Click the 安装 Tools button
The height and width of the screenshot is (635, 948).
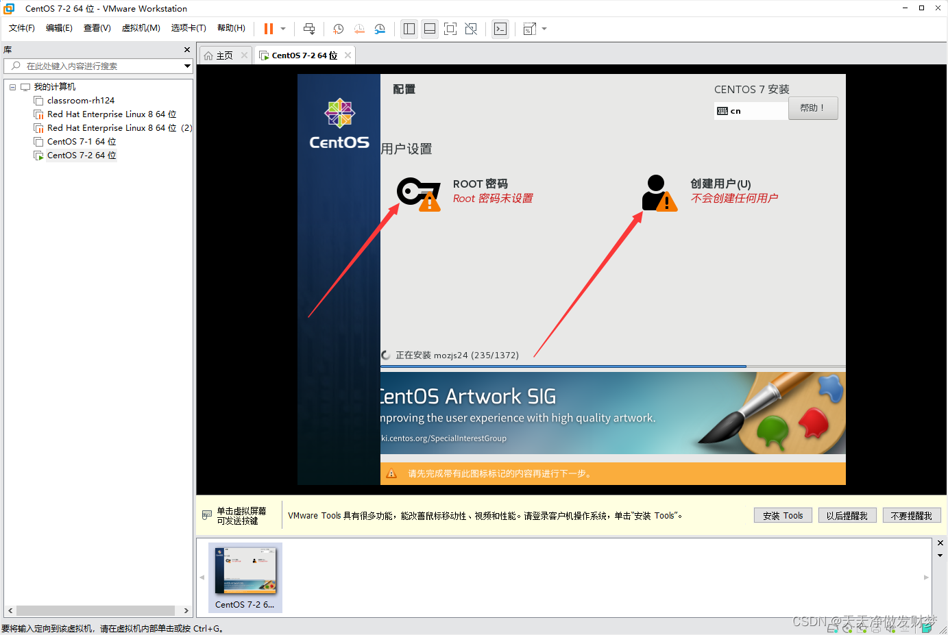(x=783, y=516)
